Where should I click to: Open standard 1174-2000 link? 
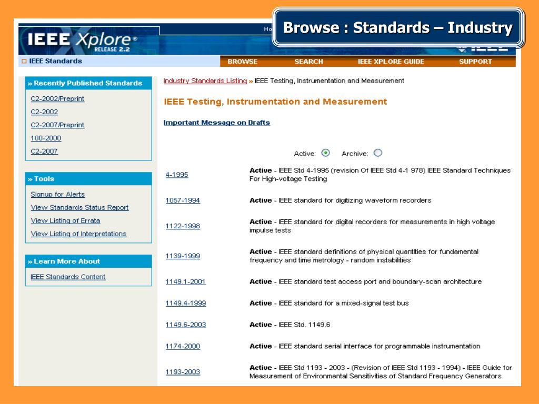point(183,346)
